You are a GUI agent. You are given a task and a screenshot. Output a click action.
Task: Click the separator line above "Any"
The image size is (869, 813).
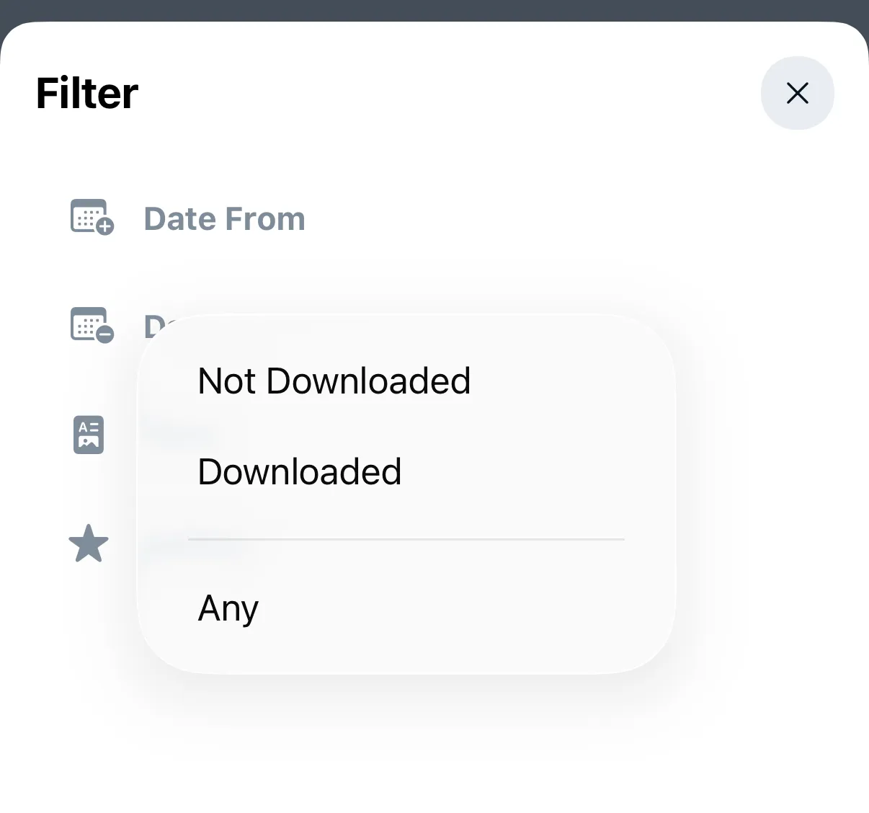point(406,538)
